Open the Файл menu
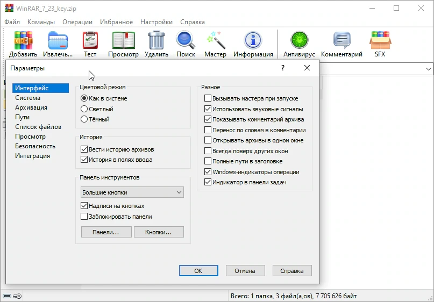This screenshot has width=434, height=302. pyautogui.click(x=12, y=22)
